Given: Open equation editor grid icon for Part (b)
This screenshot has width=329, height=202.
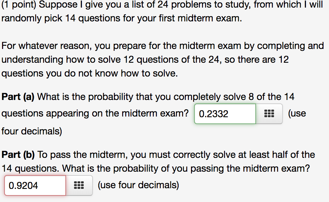Looking at the screenshot, I should pos(79,185).
